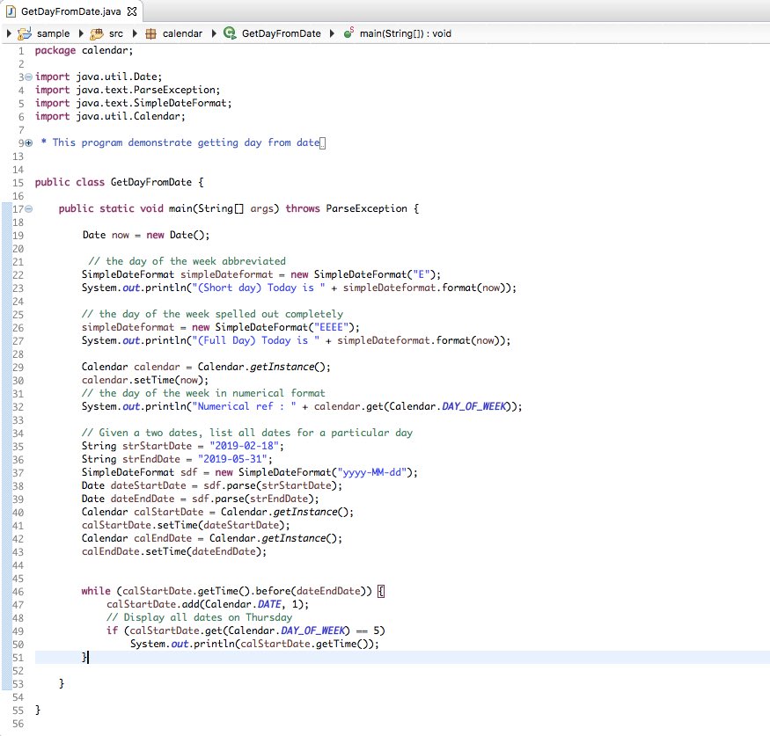Image resolution: width=770 pixels, height=736 pixels.
Task: Expand the breadcrumb arrow before sample
Action: (9, 33)
